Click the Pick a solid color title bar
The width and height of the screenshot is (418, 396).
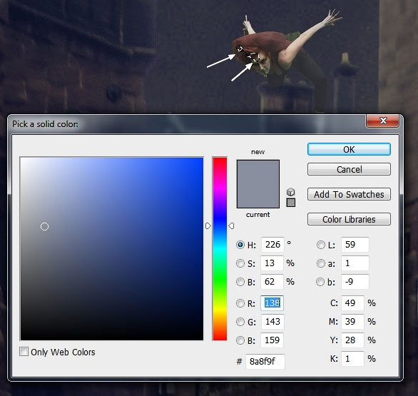click(187, 124)
